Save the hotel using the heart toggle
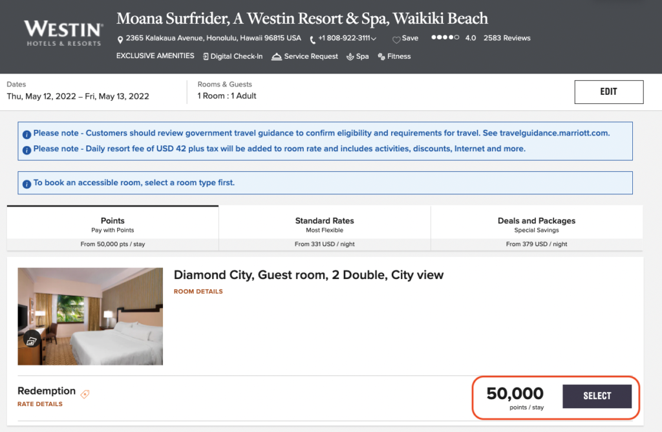The height and width of the screenshot is (432, 662). 397,39
